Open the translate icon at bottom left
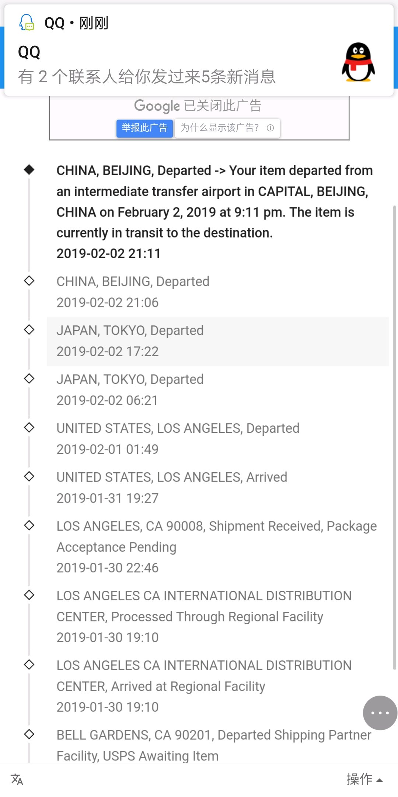Screen dimensions: 398x797 tap(17, 779)
